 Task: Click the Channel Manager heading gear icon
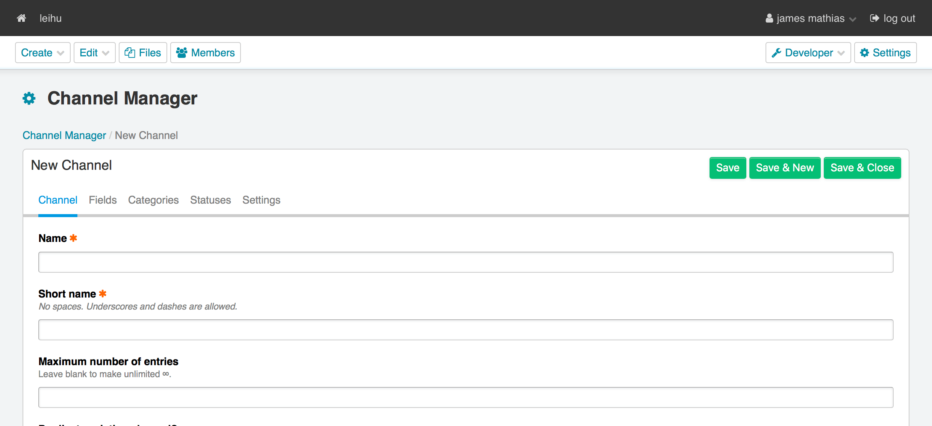[x=29, y=98]
